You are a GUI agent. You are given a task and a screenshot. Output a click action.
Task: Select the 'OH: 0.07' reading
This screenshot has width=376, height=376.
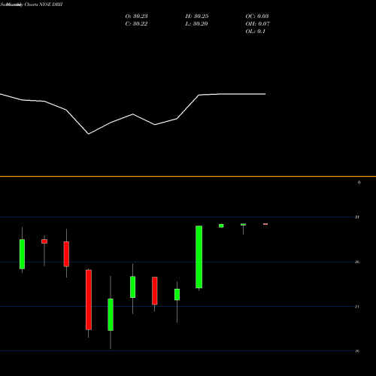pyautogui.click(x=257, y=24)
